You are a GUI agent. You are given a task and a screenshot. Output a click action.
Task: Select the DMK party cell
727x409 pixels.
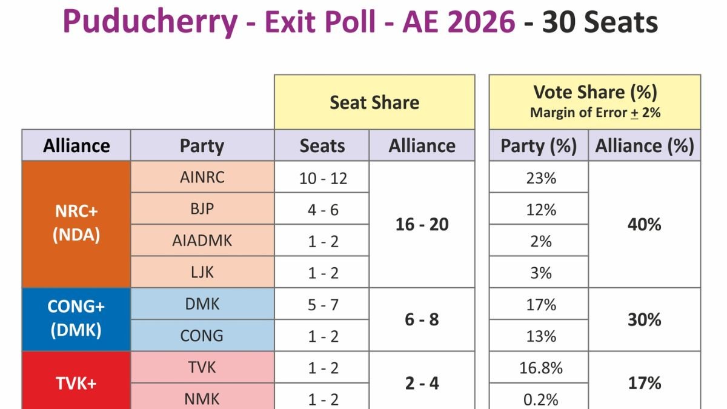pos(202,304)
